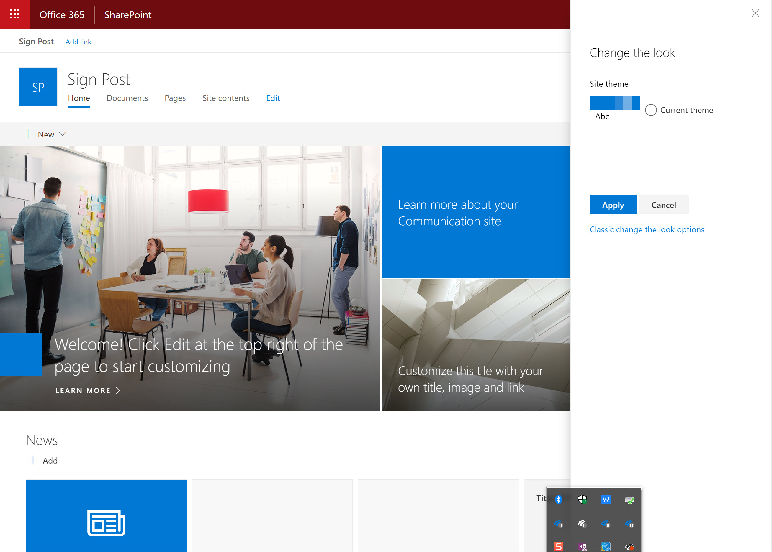Open the Office 365 app launcher
The height and width of the screenshot is (552, 772).
point(15,14)
